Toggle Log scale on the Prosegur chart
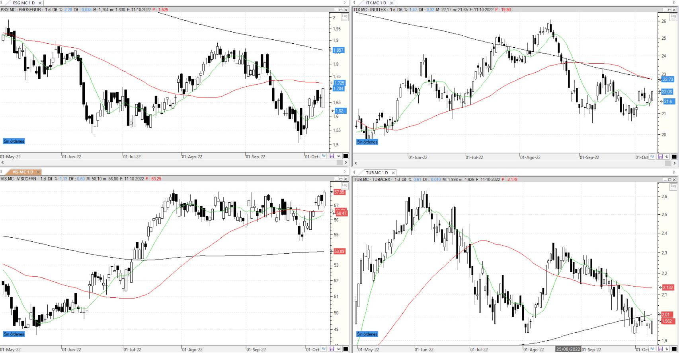This screenshot has height=353, width=679. [344, 16]
